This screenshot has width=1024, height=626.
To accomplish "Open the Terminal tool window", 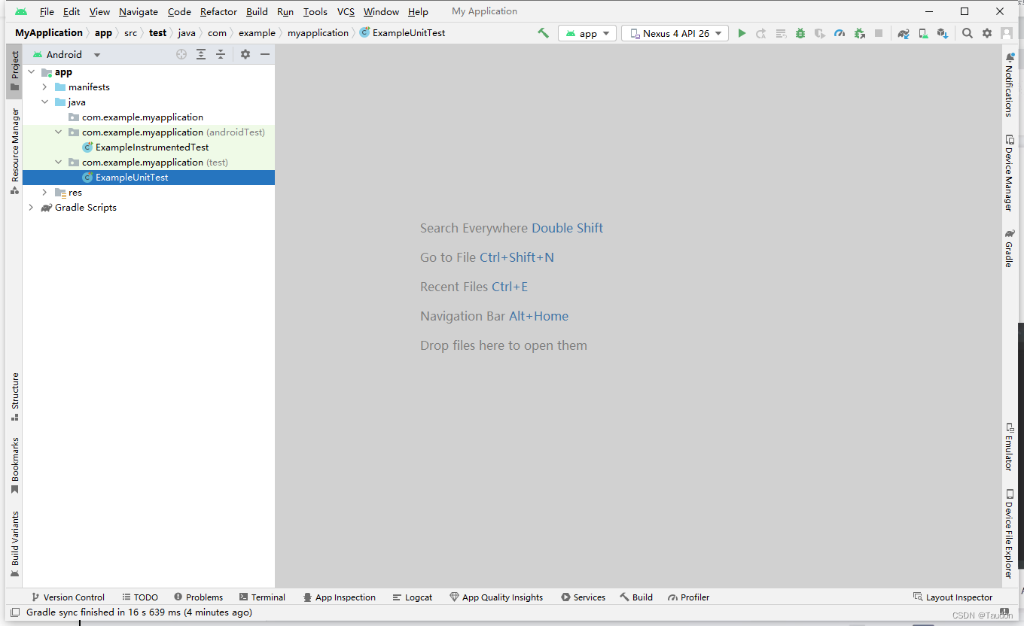I will [262, 597].
